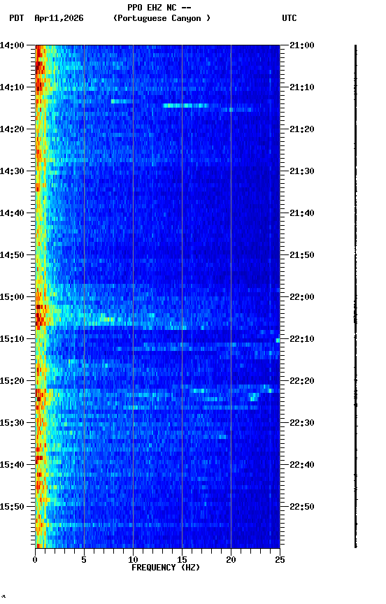Image resolution: width=386 pixels, height=604 pixels.
Task: Click the 15:10 PDT time label
Action: [12, 339]
